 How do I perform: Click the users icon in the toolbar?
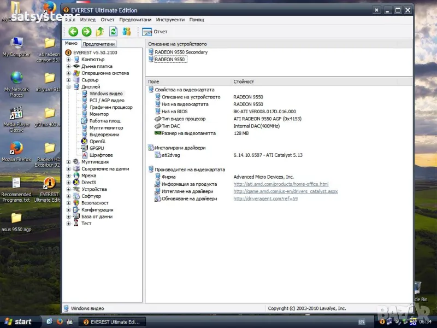pyautogui.click(x=127, y=32)
